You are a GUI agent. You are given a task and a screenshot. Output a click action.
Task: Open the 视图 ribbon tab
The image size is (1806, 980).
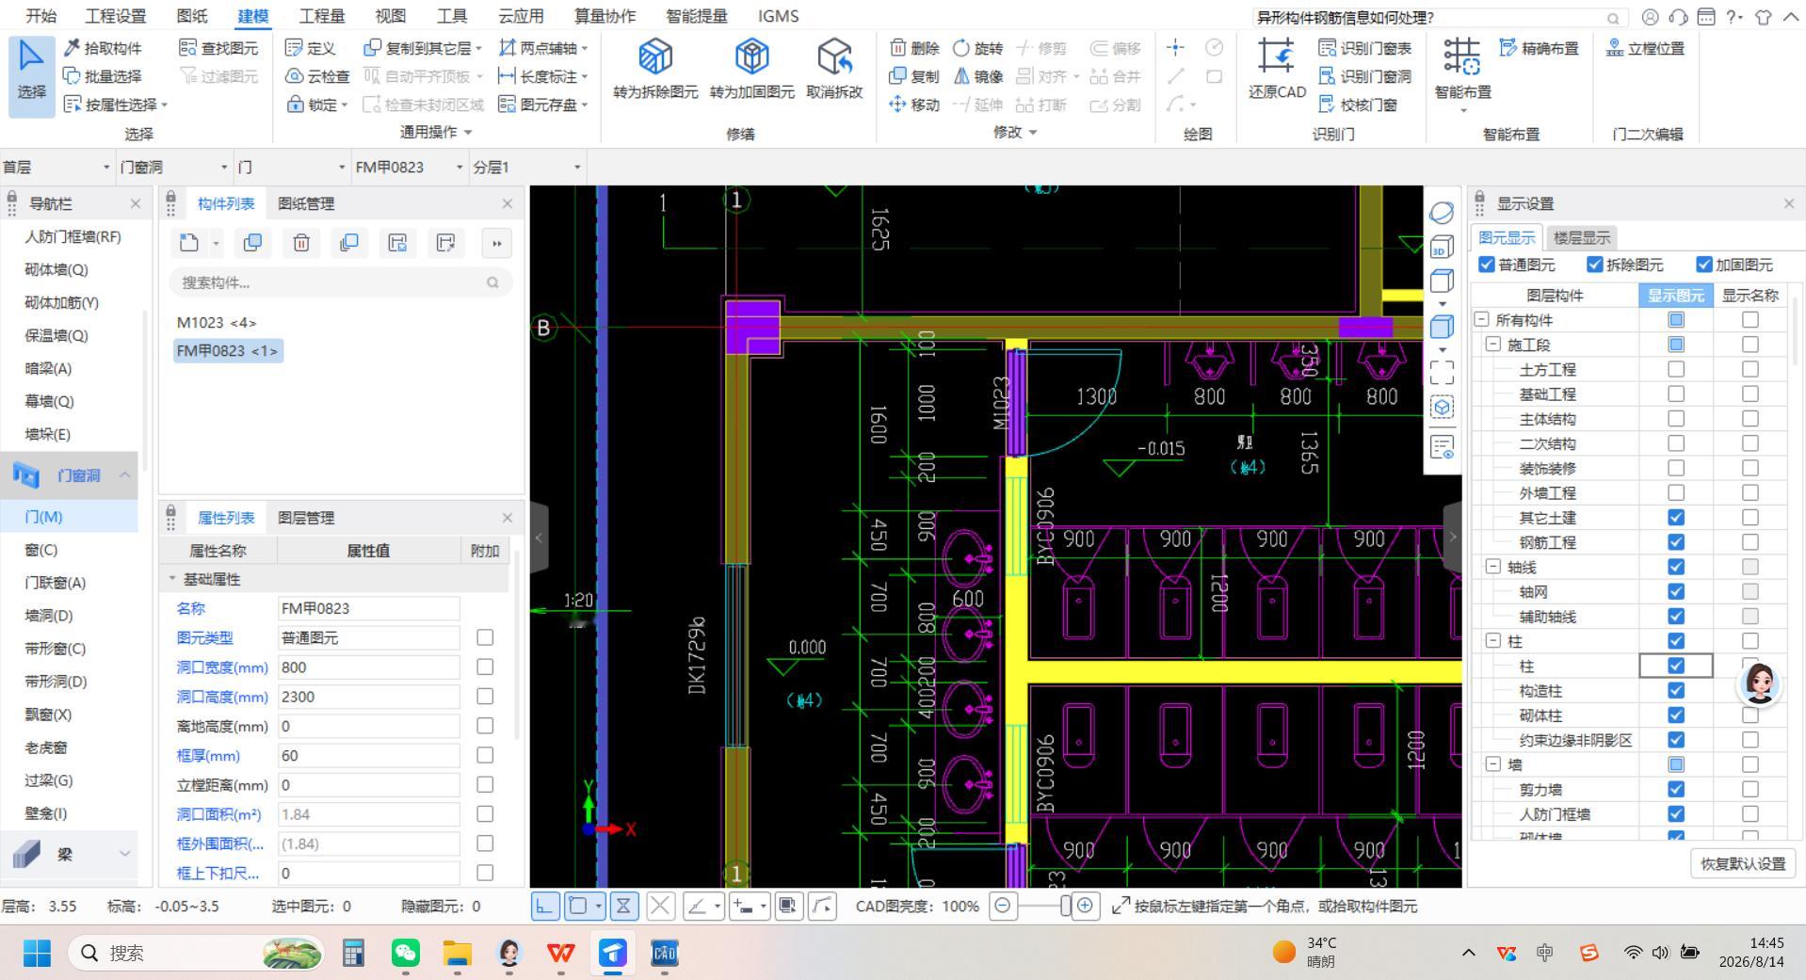click(390, 16)
